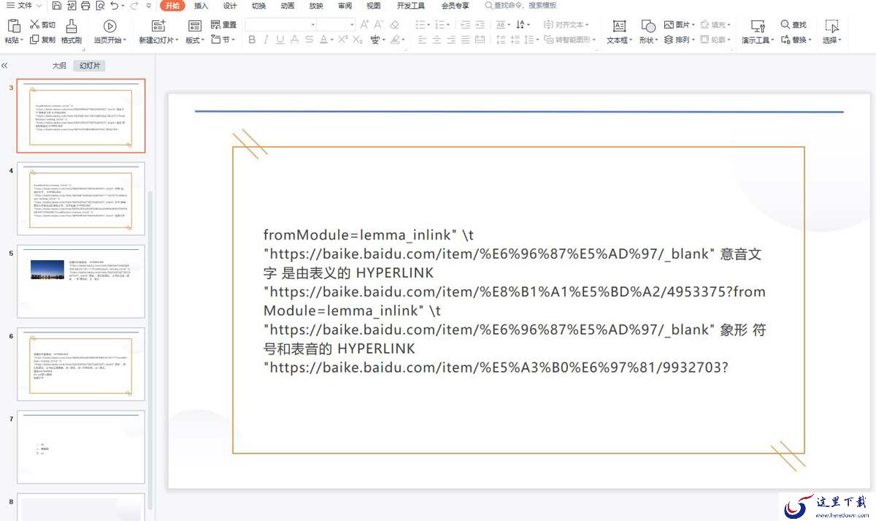Viewport: 876px width, 521px height.
Task: Select slide 5 thumbnail with photo
Action: tap(81, 281)
